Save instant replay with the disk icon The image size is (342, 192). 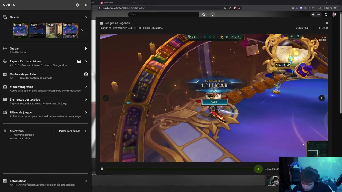click(x=79, y=61)
